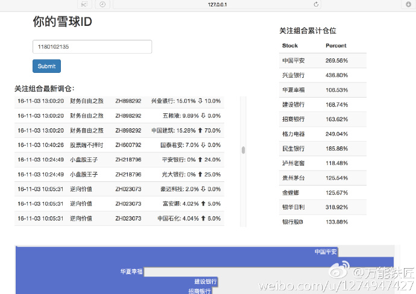Reload the page with the refresh icon
This screenshot has height=294, width=416.
point(316,4)
